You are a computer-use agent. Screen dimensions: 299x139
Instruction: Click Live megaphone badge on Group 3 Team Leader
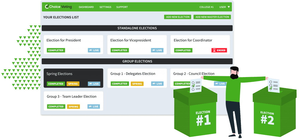(94, 106)
